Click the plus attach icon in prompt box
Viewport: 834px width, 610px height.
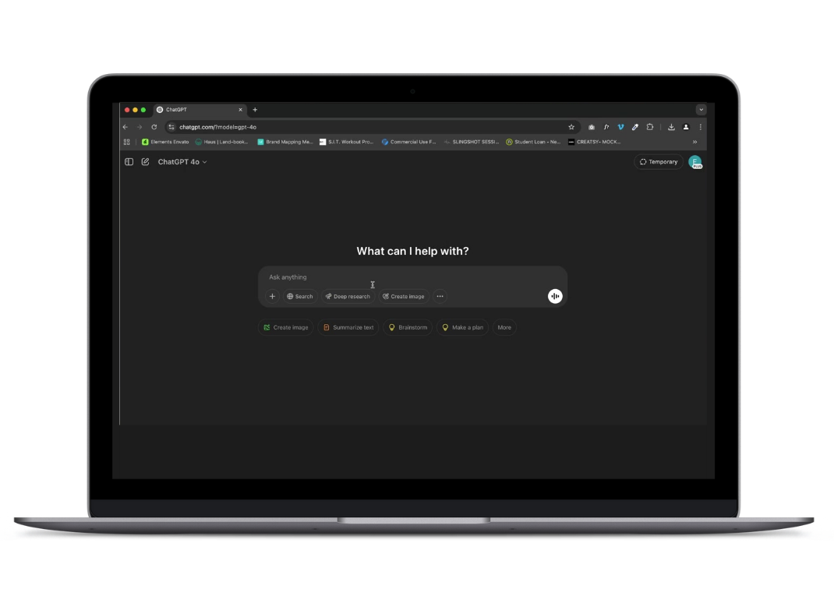pos(272,296)
